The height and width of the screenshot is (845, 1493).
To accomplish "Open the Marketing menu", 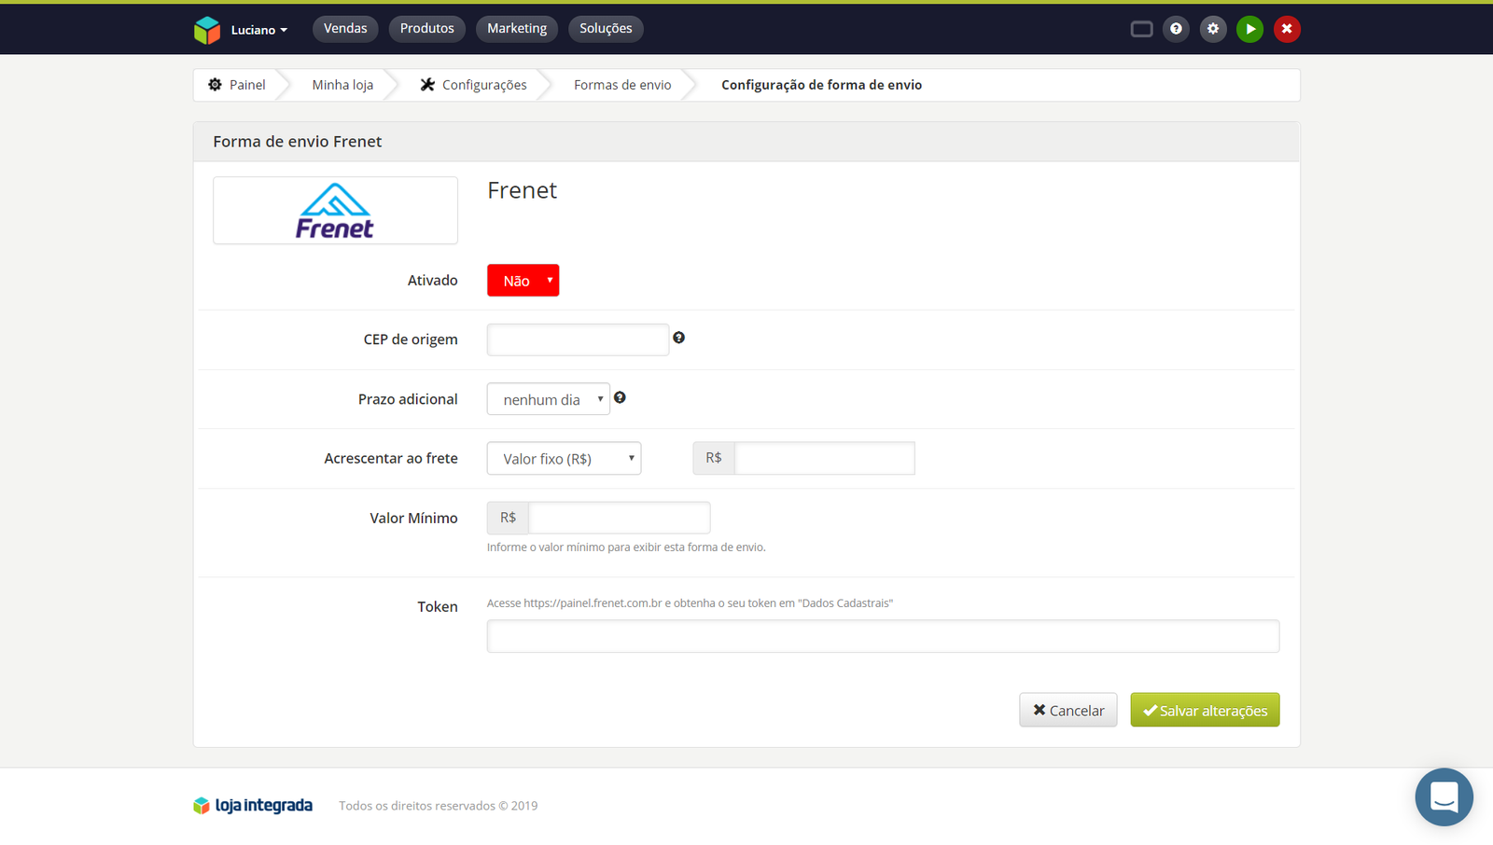I will point(516,29).
